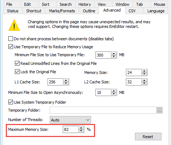Image resolution: width=172 pixels, height=145 pixels.
Task: Decrease L2 Cache Size with down arrow
Action: coord(144,83)
